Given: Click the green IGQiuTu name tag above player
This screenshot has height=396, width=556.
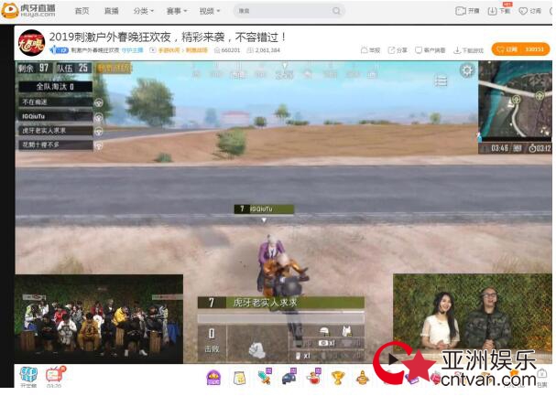Looking at the screenshot, I should (264, 209).
